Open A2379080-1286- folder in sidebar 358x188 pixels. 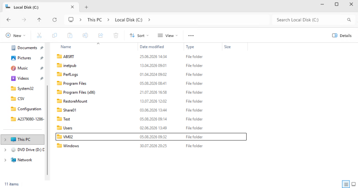(x=31, y=119)
